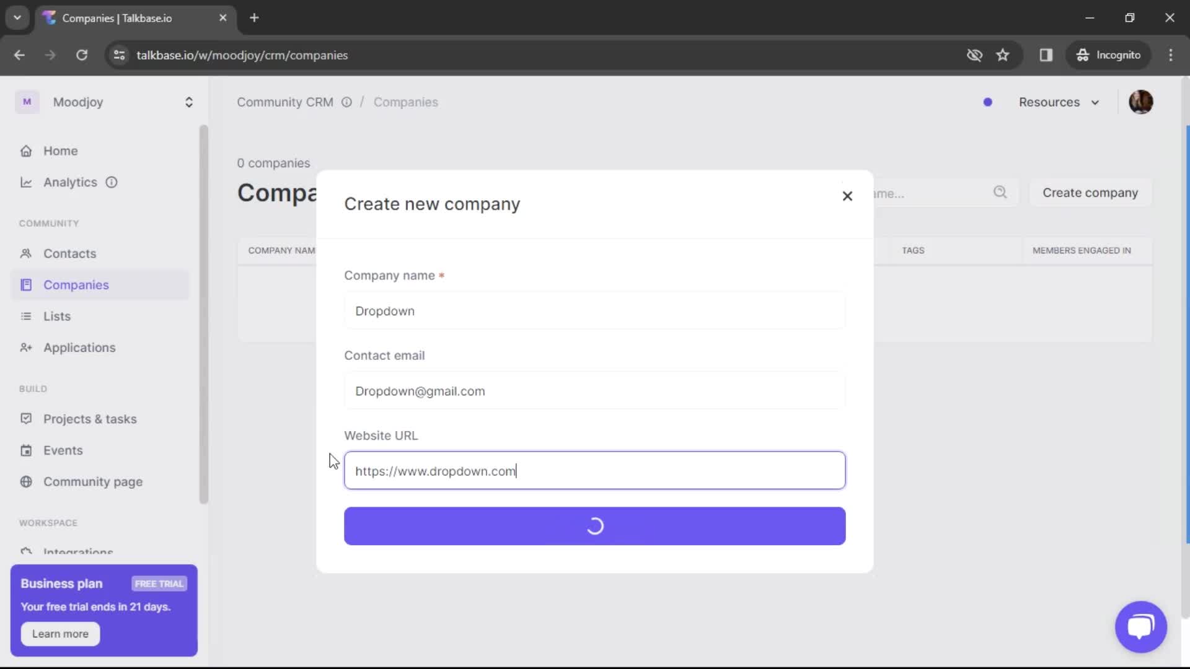Select the Website URL input field

tap(595, 471)
